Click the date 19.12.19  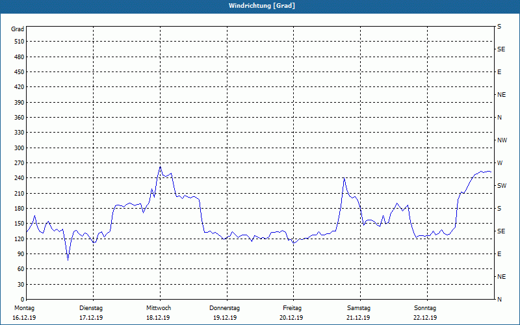pyautogui.click(x=225, y=318)
